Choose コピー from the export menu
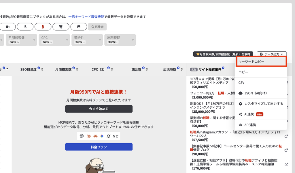This screenshot has width=295, height=173. click(x=261, y=72)
